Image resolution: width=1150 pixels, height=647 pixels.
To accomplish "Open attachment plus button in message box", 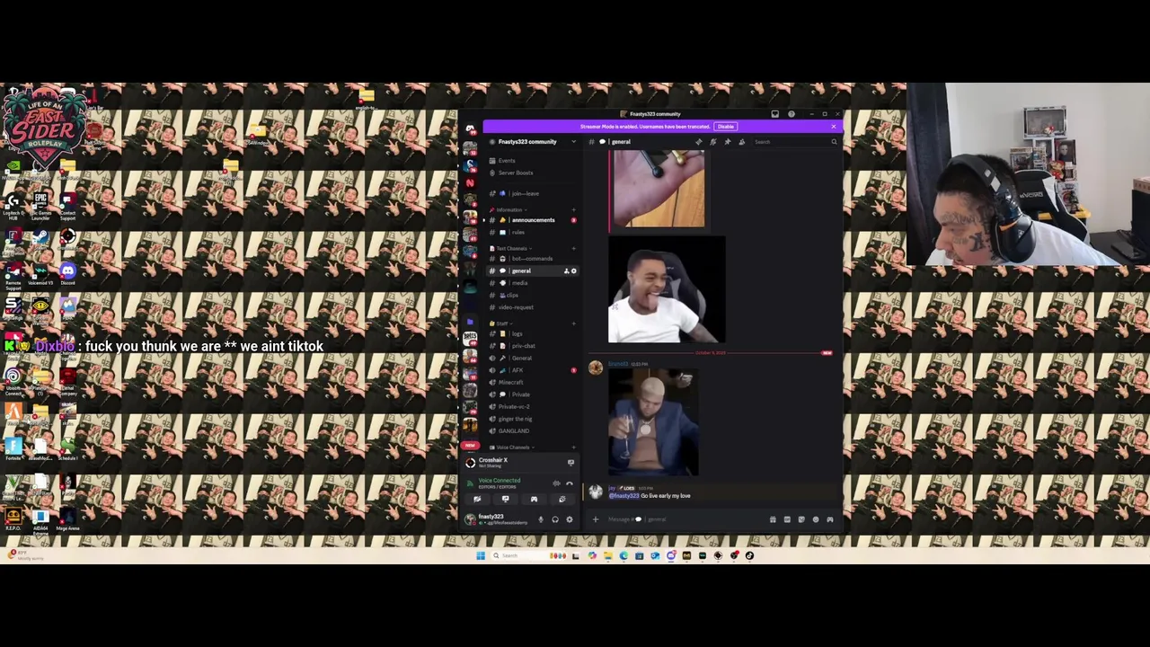I will [596, 519].
